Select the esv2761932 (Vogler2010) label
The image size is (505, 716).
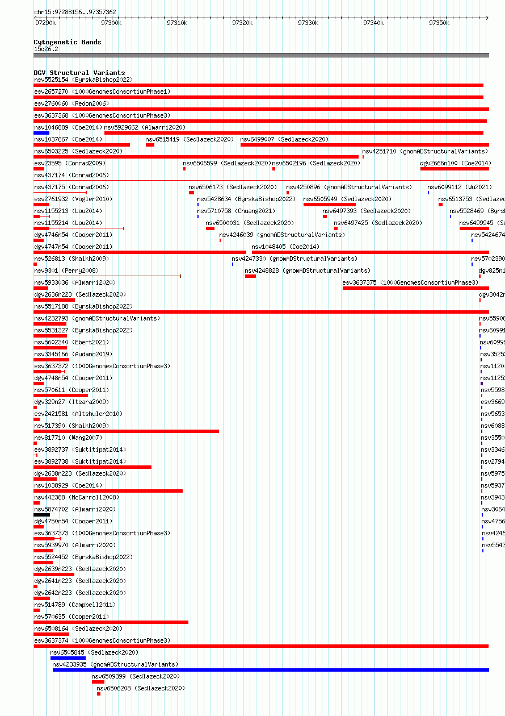point(73,199)
